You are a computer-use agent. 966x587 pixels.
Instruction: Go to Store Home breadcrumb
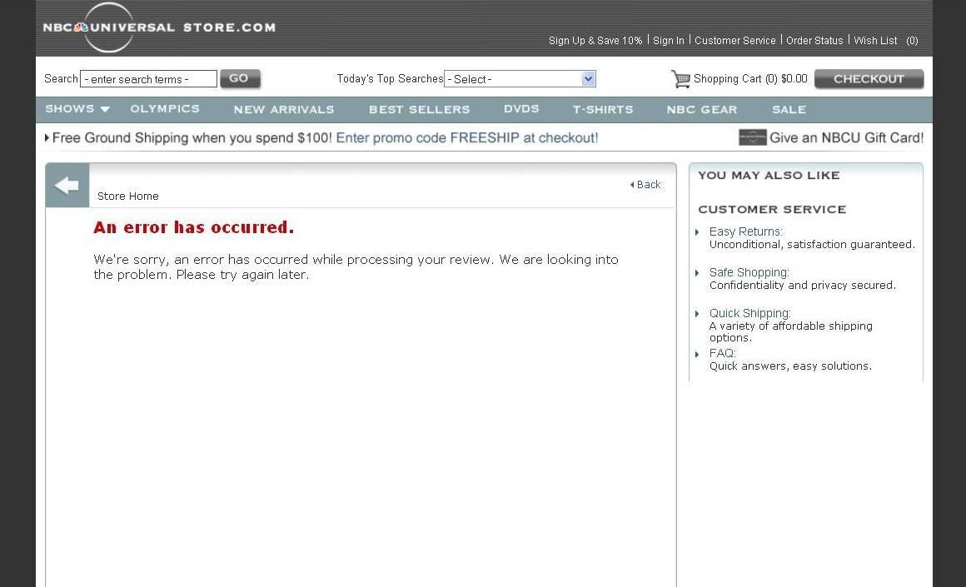coord(128,196)
